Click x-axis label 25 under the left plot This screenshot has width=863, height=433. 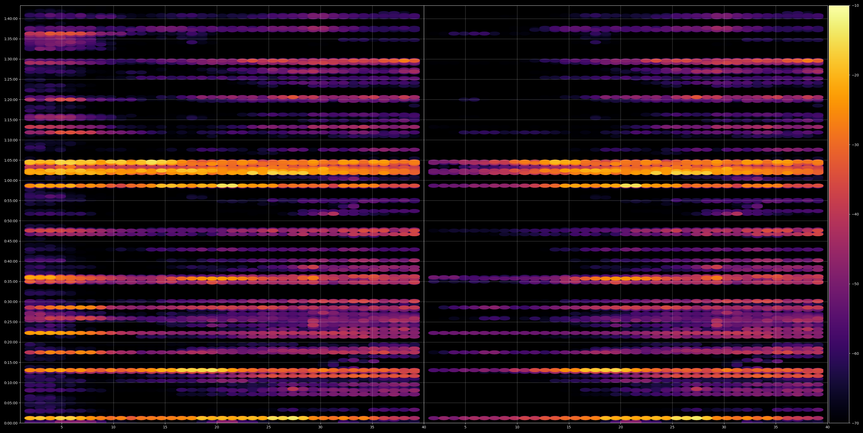[x=269, y=427]
